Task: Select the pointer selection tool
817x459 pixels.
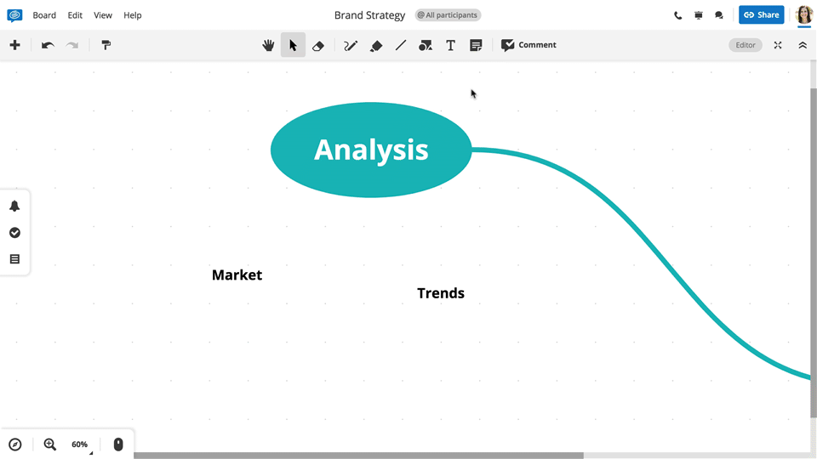Action: click(x=293, y=45)
